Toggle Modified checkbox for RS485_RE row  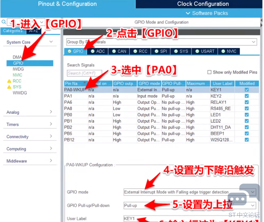[246, 109]
